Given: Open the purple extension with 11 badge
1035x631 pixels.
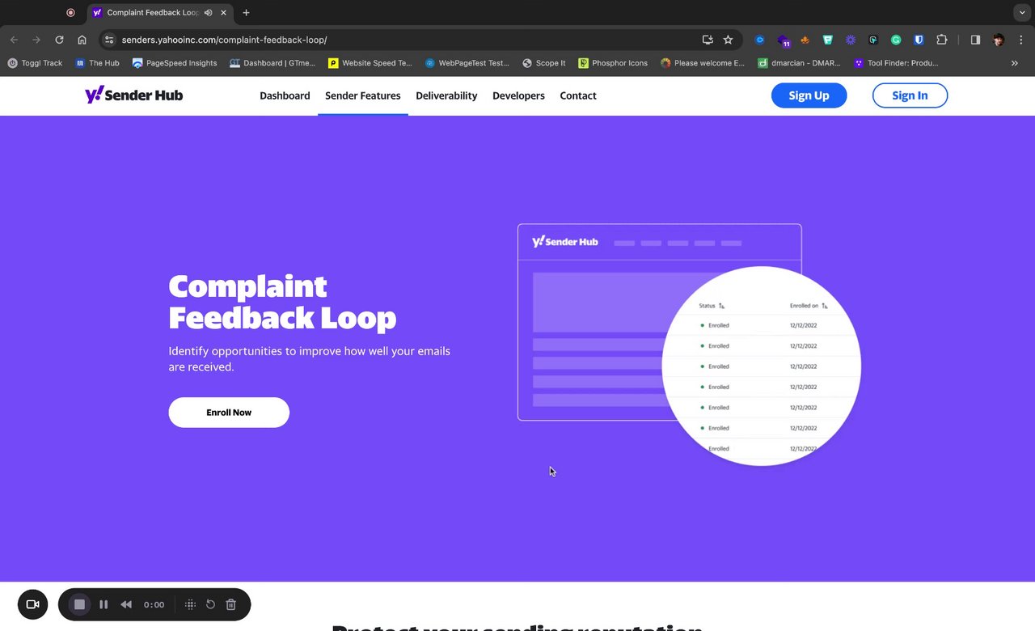Looking at the screenshot, I should [783, 40].
